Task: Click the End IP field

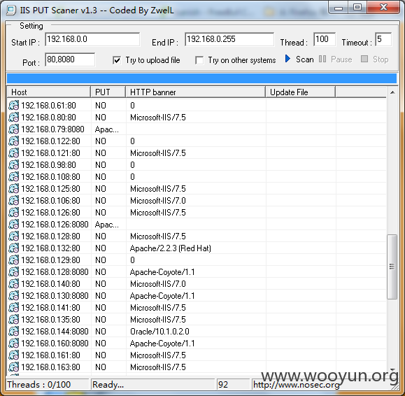Action: pos(229,39)
